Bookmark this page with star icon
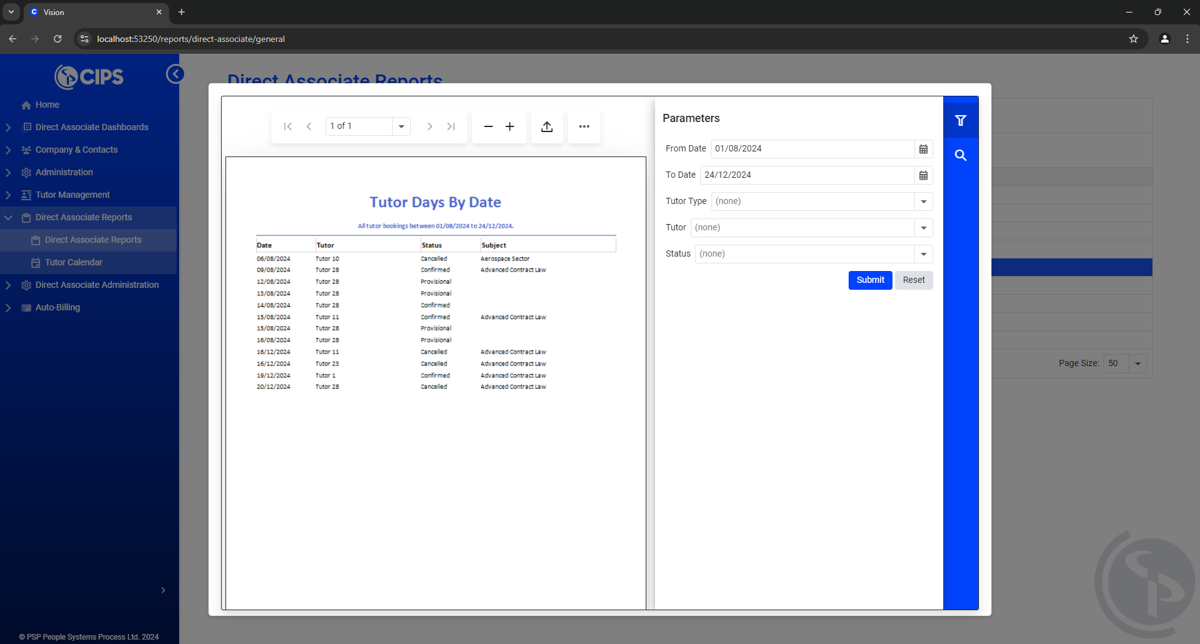Image resolution: width=1200 pixels, height=644 pixels. pos(1134,39)
